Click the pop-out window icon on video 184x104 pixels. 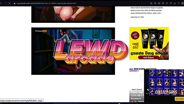point(165,72)
